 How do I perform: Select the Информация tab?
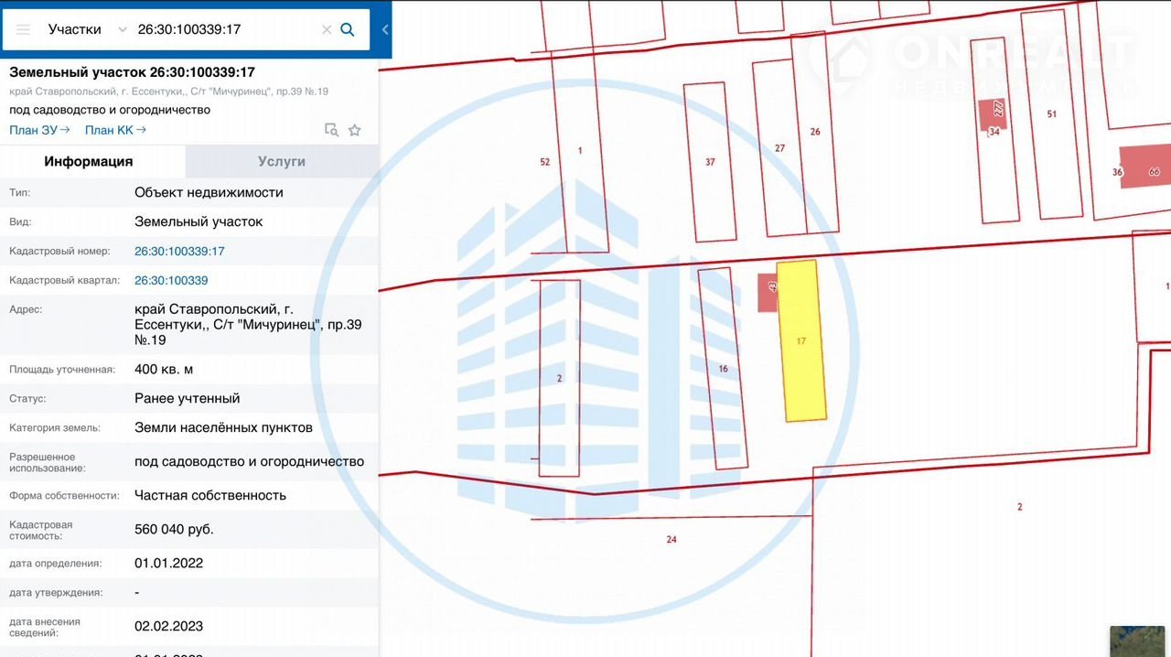89,161
